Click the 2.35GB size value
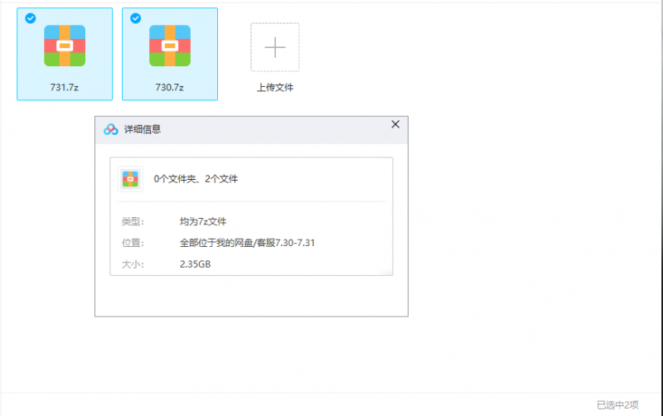Screen dimensions: 663x416 pos(196,264)
